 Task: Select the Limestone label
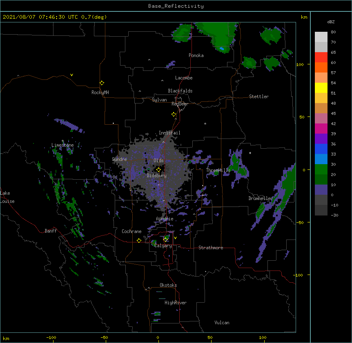(62, 145)
